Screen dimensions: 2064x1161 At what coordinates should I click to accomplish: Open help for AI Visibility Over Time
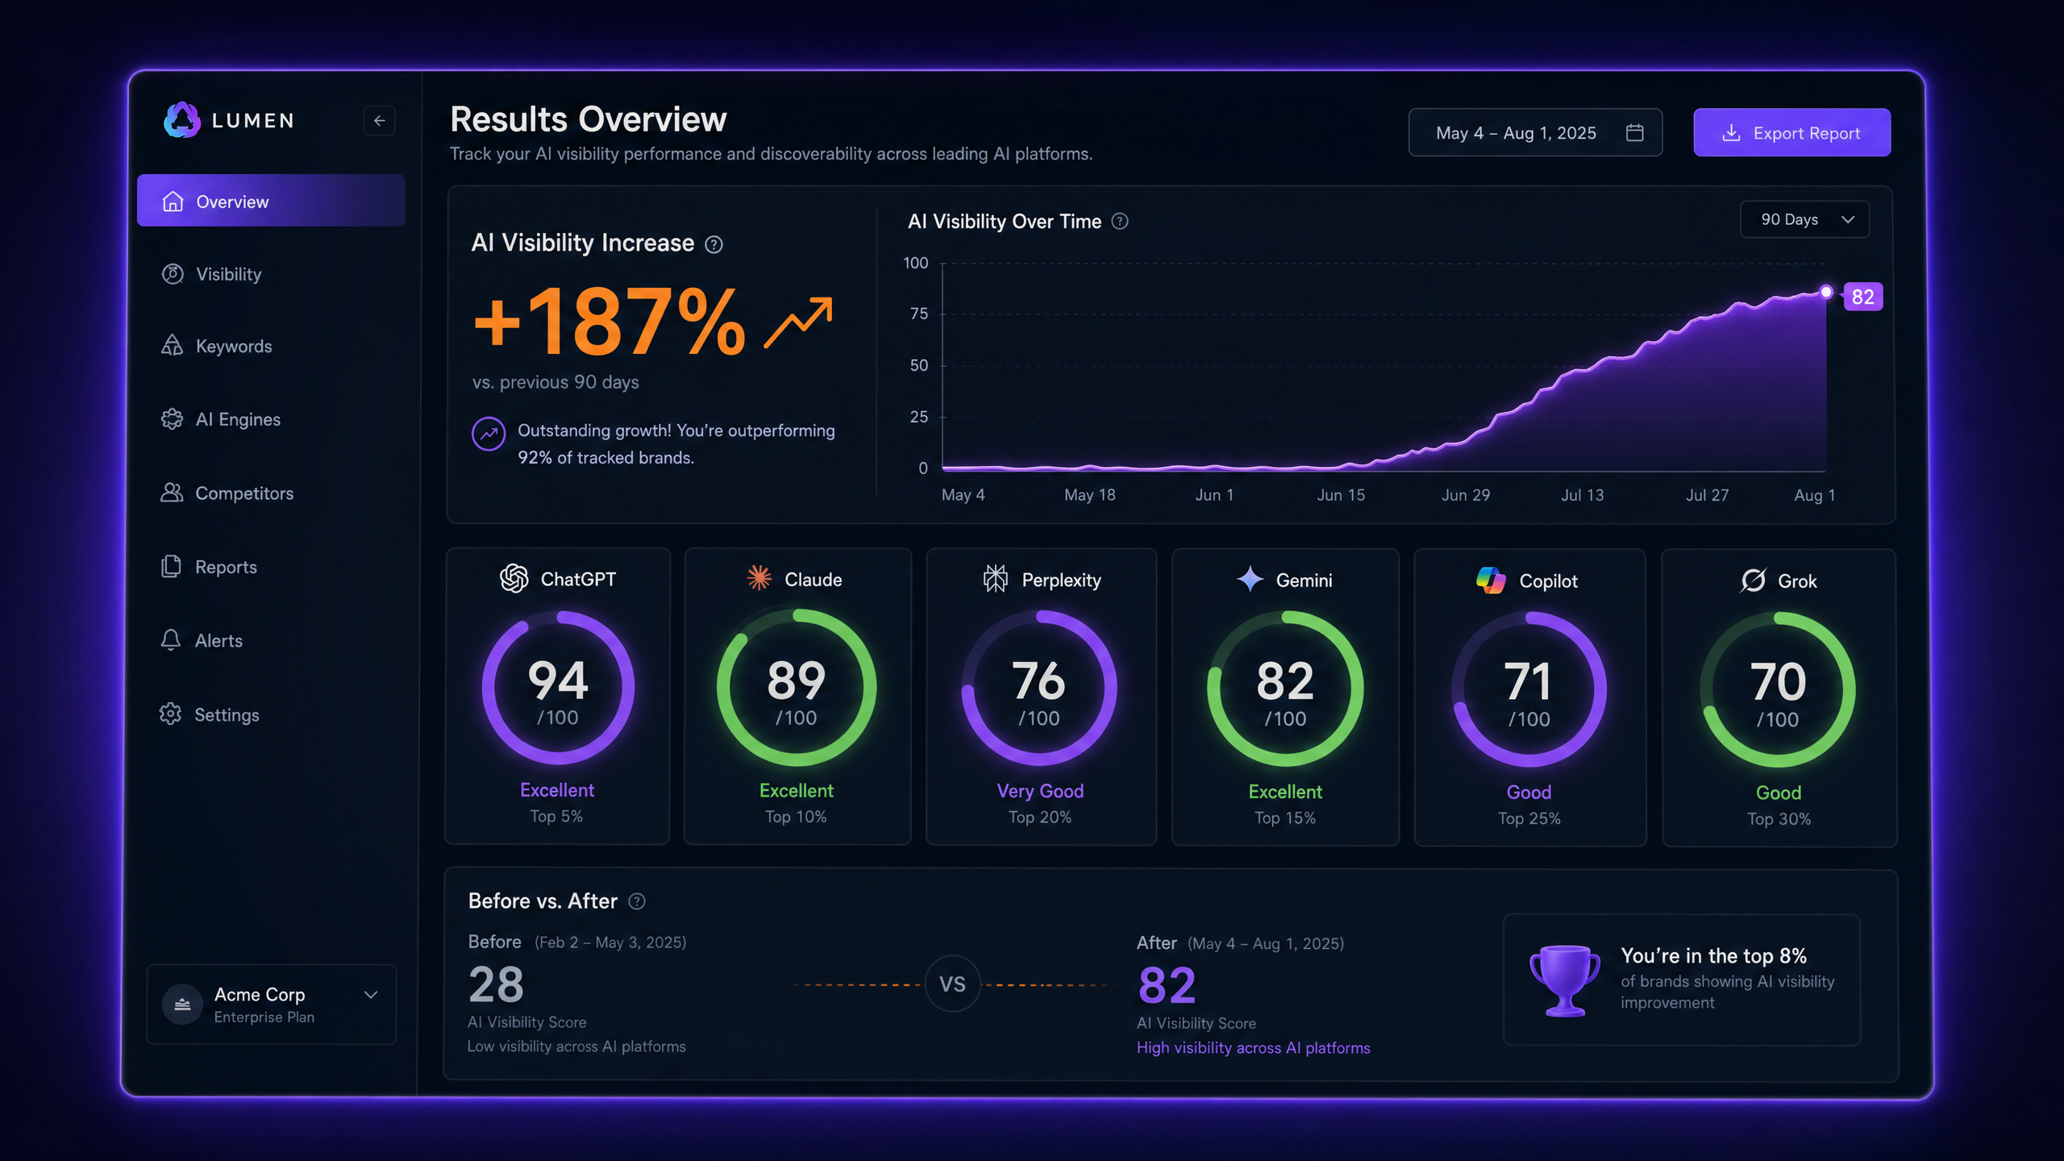tap(1120, 221)
